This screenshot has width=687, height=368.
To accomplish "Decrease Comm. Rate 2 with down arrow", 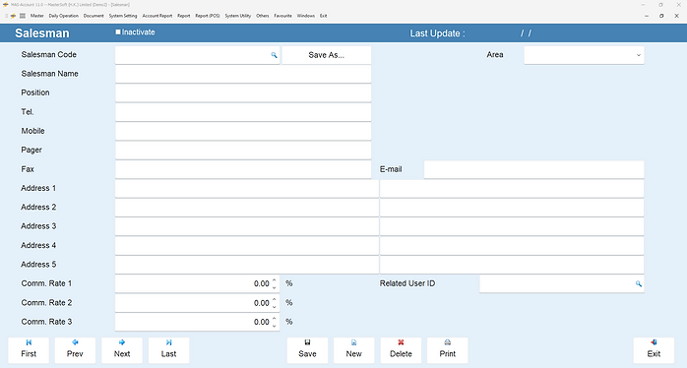I will coord(275,307).
